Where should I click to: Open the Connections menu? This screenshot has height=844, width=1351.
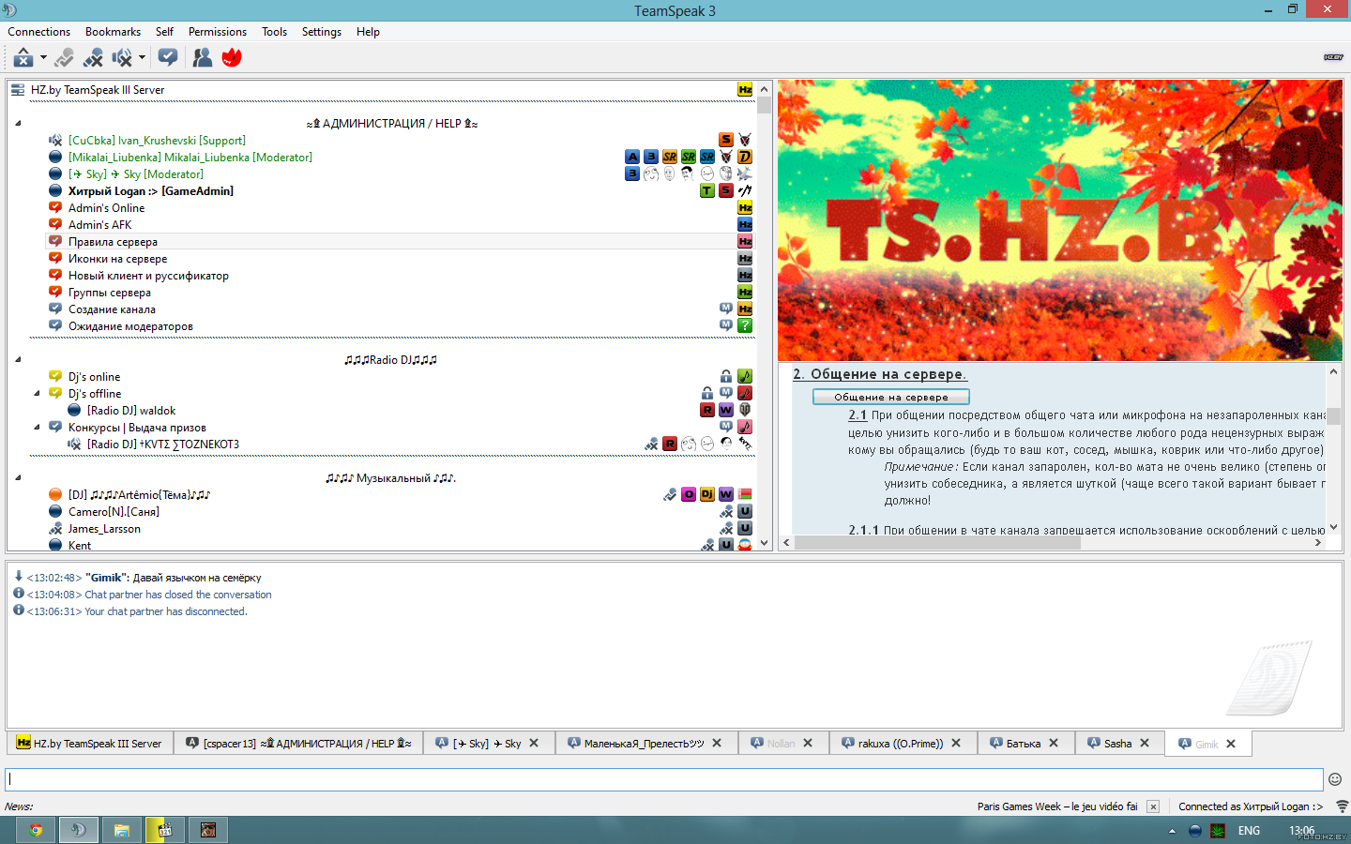tap(39, 32)
